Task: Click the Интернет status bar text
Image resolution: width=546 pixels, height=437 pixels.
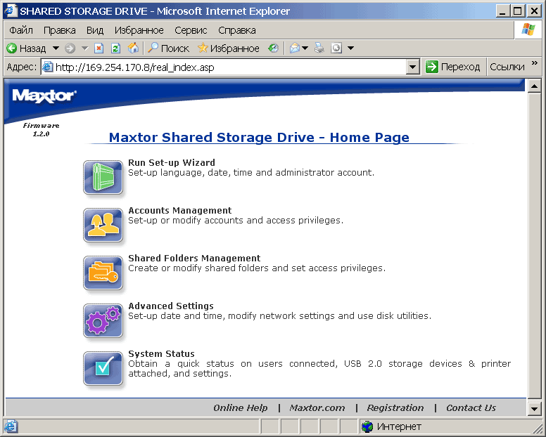Action: [x=399, y=426]
